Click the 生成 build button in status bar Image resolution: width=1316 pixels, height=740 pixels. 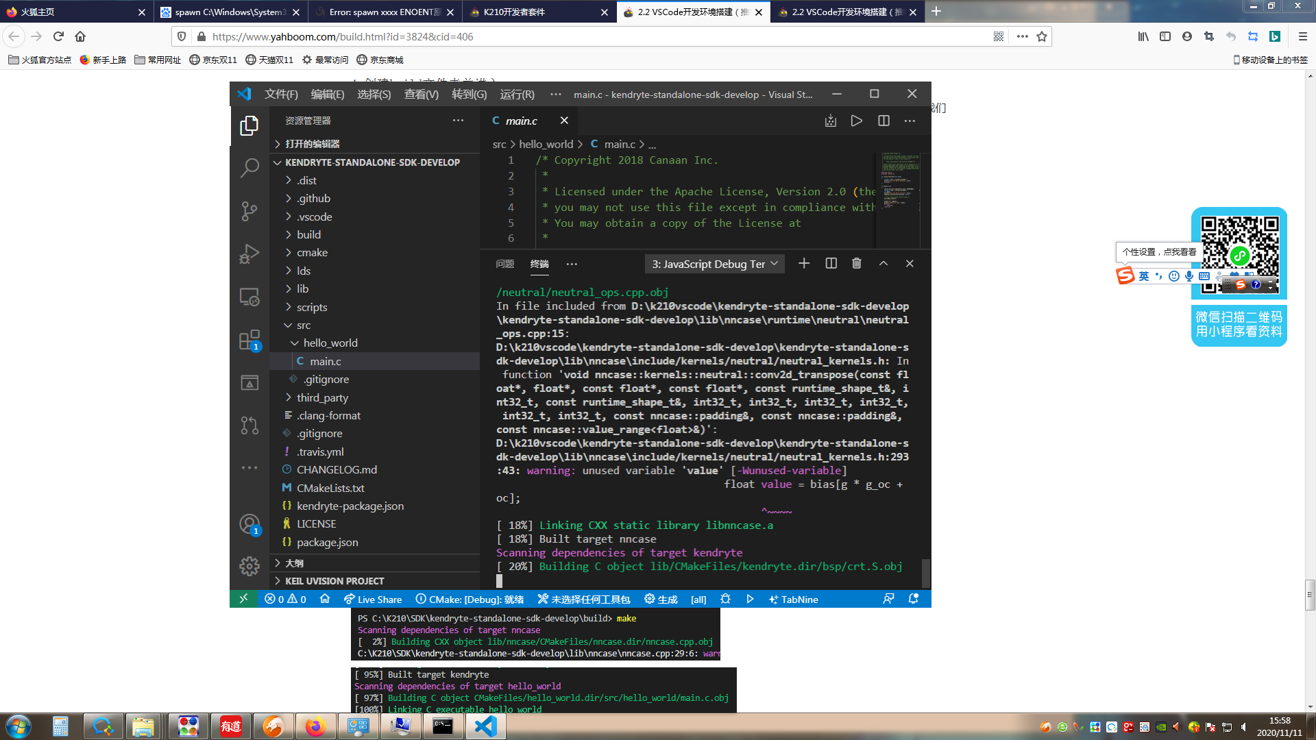(661, 600)
